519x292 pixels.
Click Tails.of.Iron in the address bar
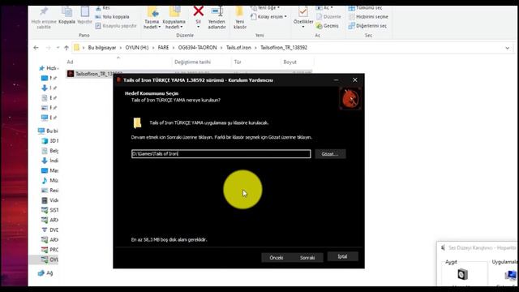click(x=238, y=48)
